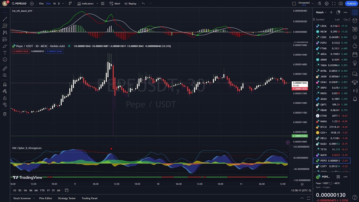Open the PEPEUSD symbol search
The height and width of the screenshot is (202, 359).
19,4
